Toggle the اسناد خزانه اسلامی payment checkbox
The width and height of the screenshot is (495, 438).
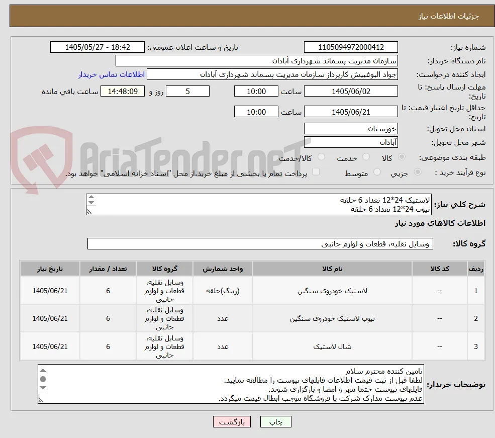coord(316,172)
